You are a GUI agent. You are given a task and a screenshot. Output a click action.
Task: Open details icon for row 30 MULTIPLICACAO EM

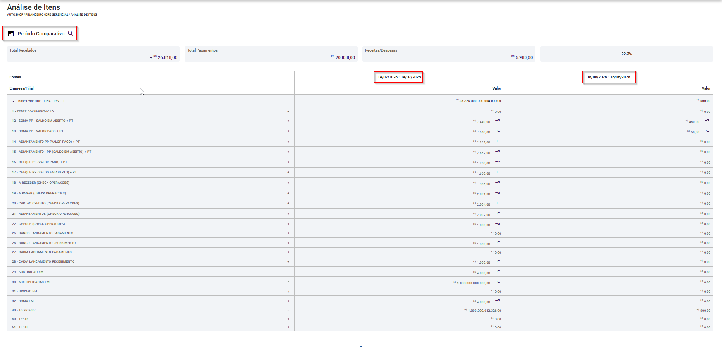[x=497, y=282]
